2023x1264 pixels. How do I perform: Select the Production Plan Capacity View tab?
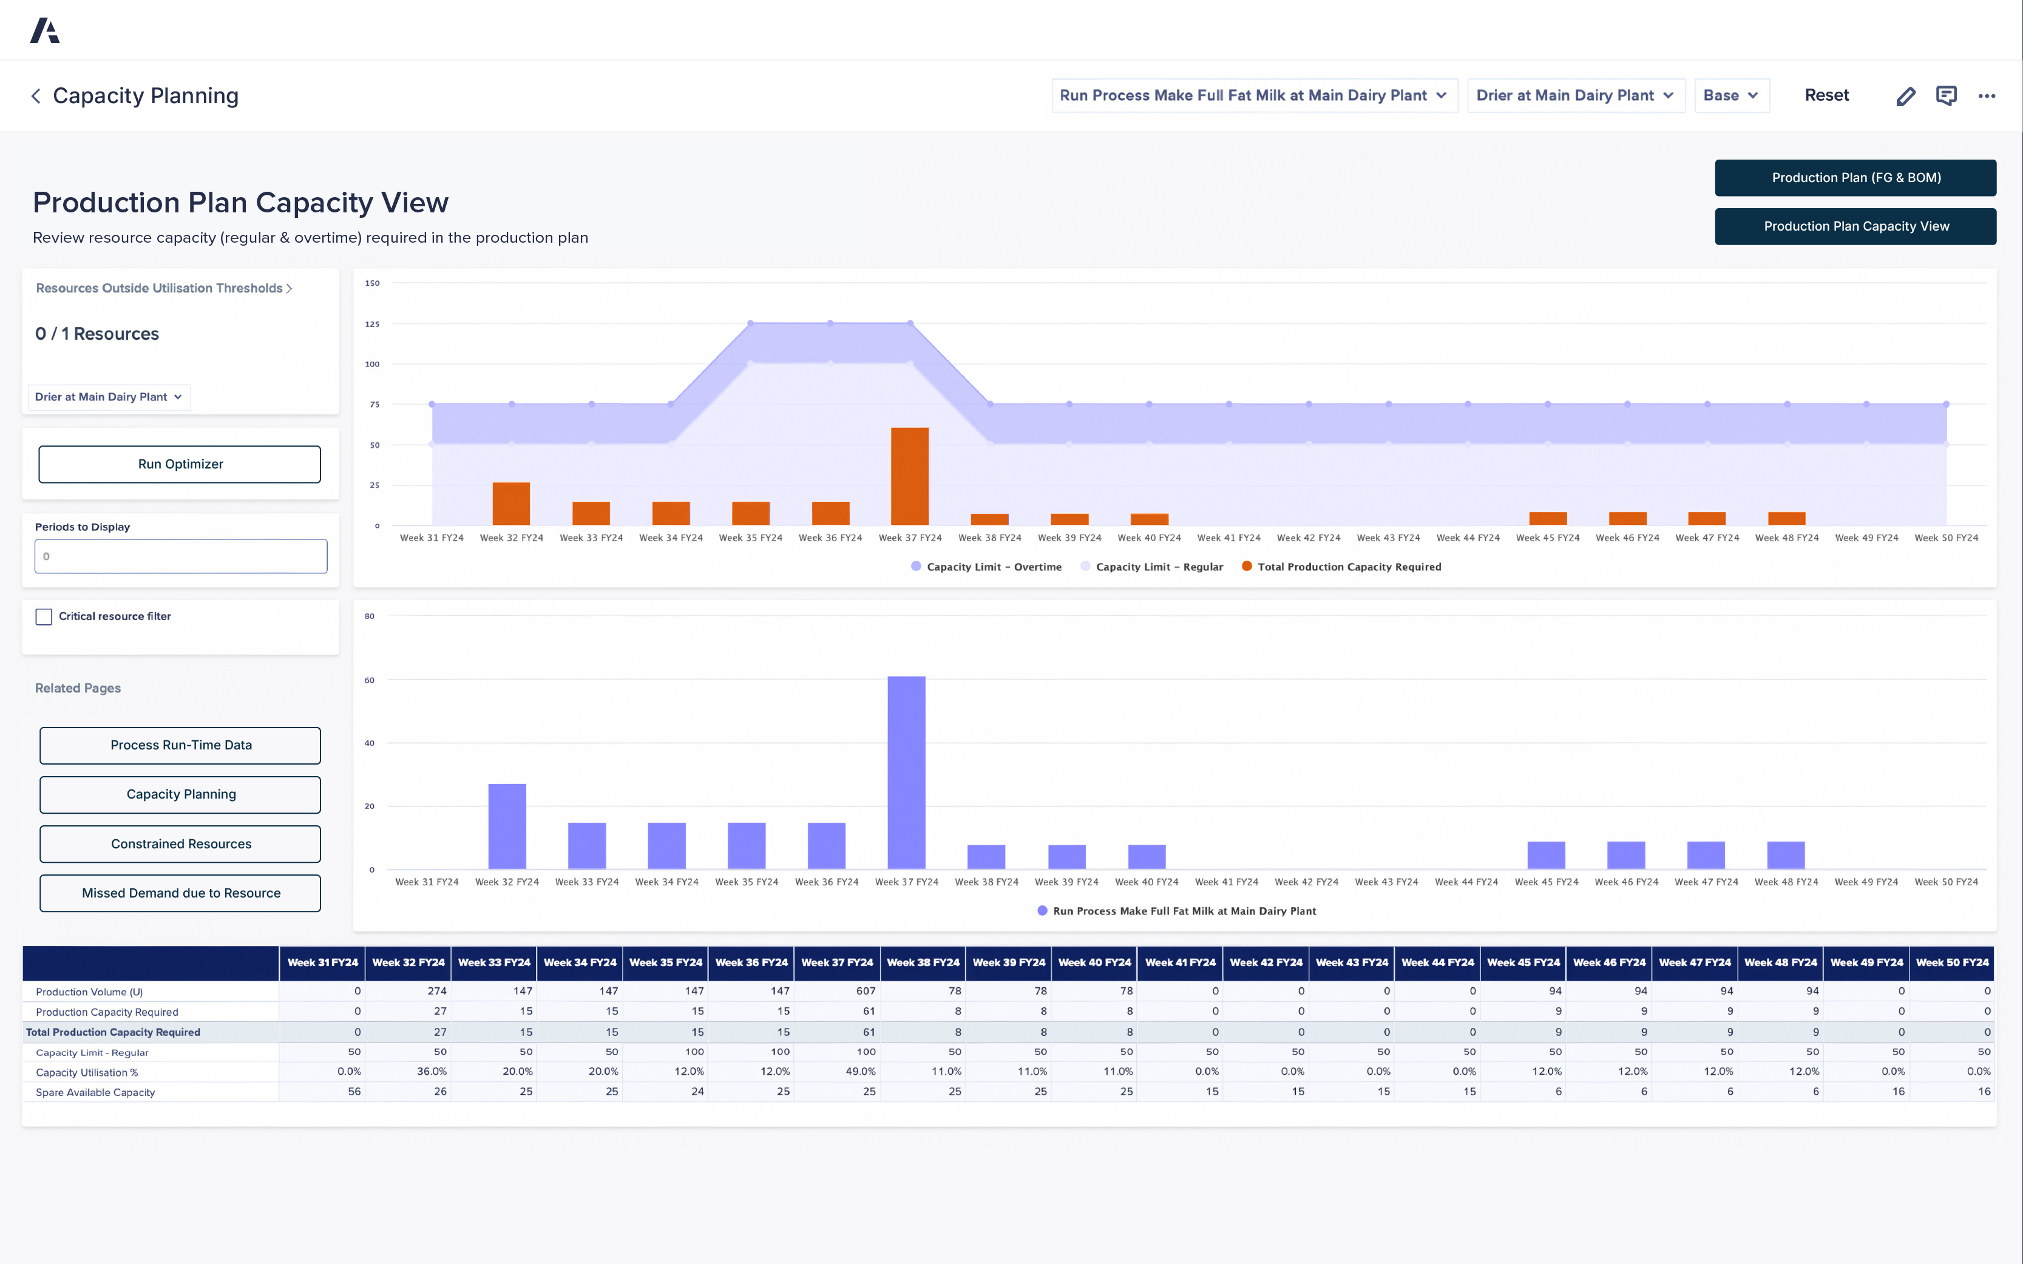click(1855, 226)
